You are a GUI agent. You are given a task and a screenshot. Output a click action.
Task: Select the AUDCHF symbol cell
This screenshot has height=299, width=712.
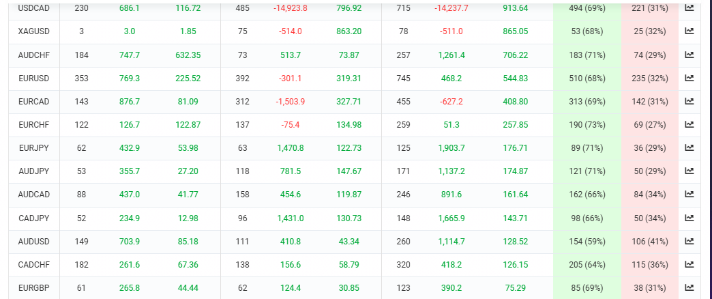tap(34, 55)
